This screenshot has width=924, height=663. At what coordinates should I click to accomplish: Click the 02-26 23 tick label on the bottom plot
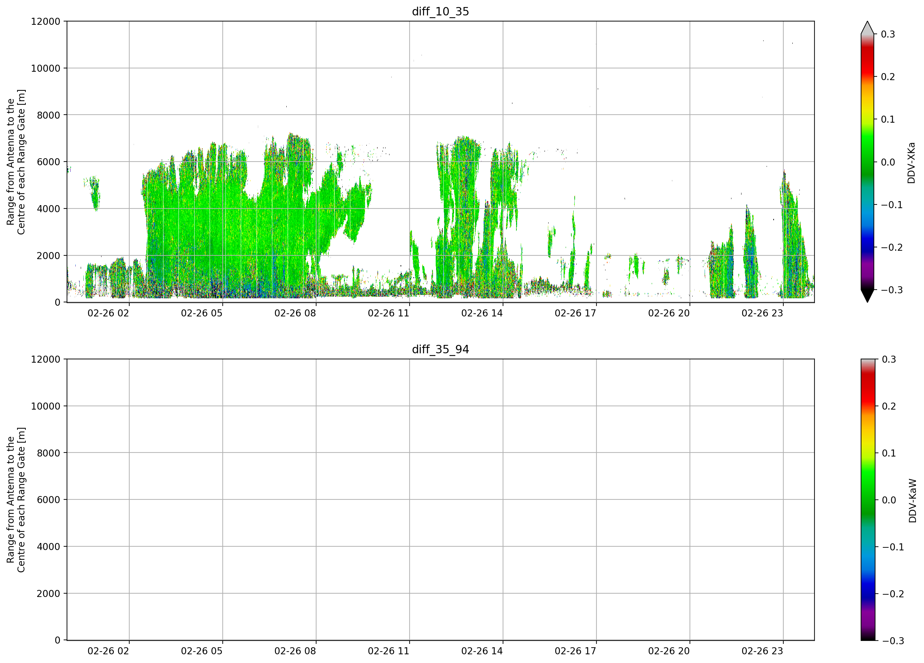coord(762,651)
